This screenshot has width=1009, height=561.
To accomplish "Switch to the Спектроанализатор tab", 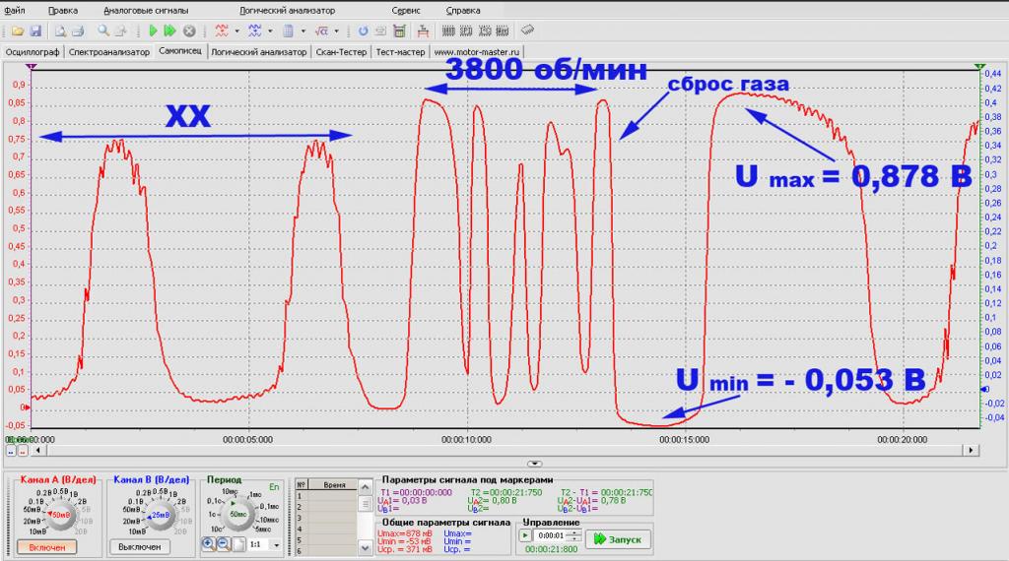I will click(109, 51).
